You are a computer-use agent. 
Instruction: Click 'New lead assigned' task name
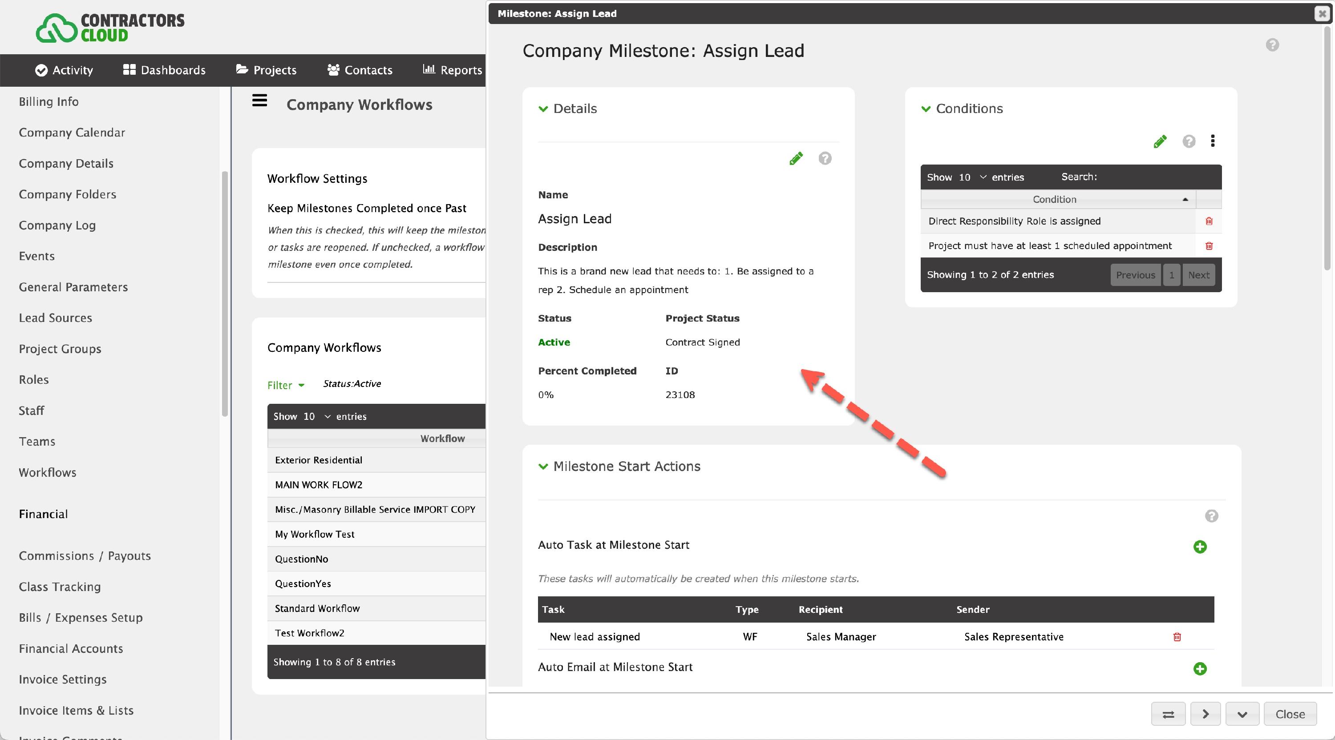[x=595, y=637]
